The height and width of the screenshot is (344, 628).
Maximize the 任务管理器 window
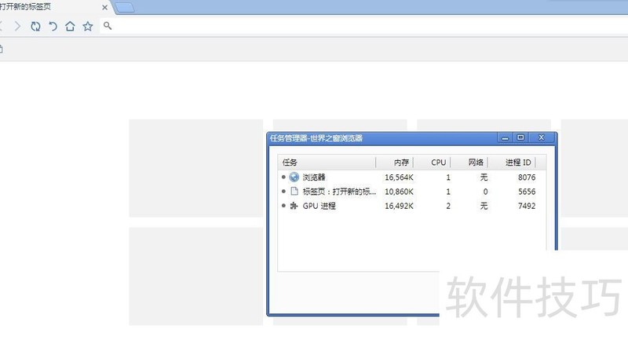pos(520,137)
